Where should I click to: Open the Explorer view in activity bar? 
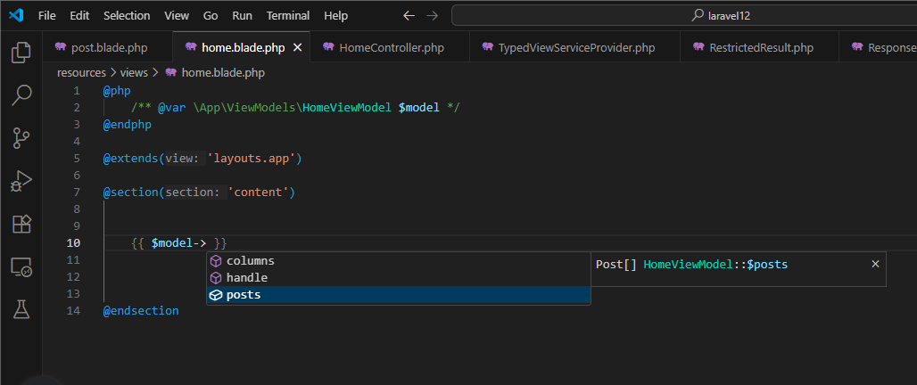point(21,52)
